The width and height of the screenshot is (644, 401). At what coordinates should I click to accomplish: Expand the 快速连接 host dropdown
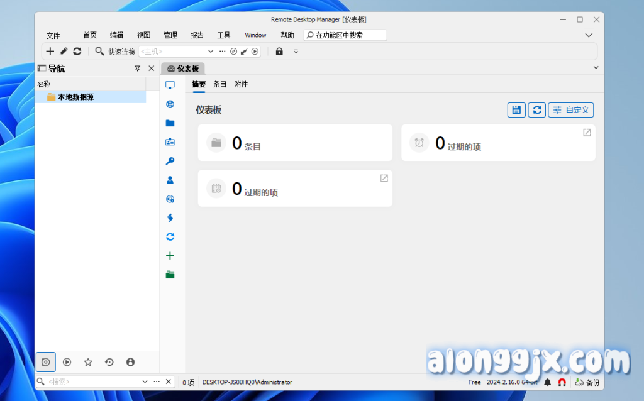[x=211, y=52]
